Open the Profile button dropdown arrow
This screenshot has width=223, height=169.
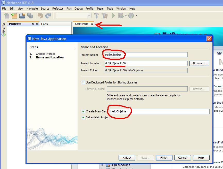tap(136, 16)
